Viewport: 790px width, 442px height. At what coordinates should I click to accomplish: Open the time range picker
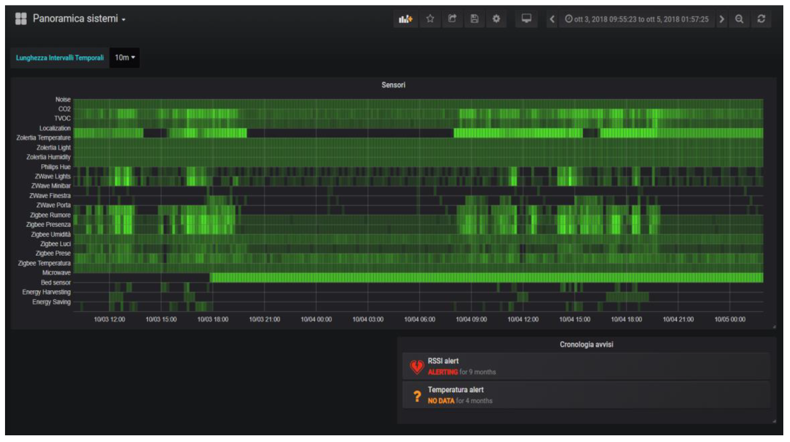pos(637,20)
